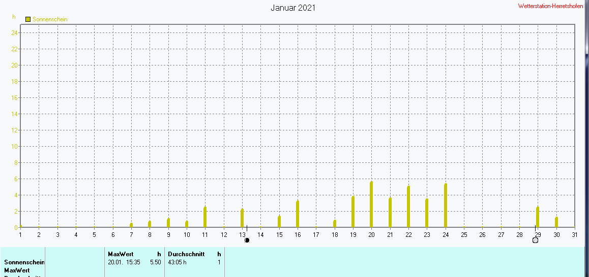Click the x-axis day label 14

tap(261, 235)
